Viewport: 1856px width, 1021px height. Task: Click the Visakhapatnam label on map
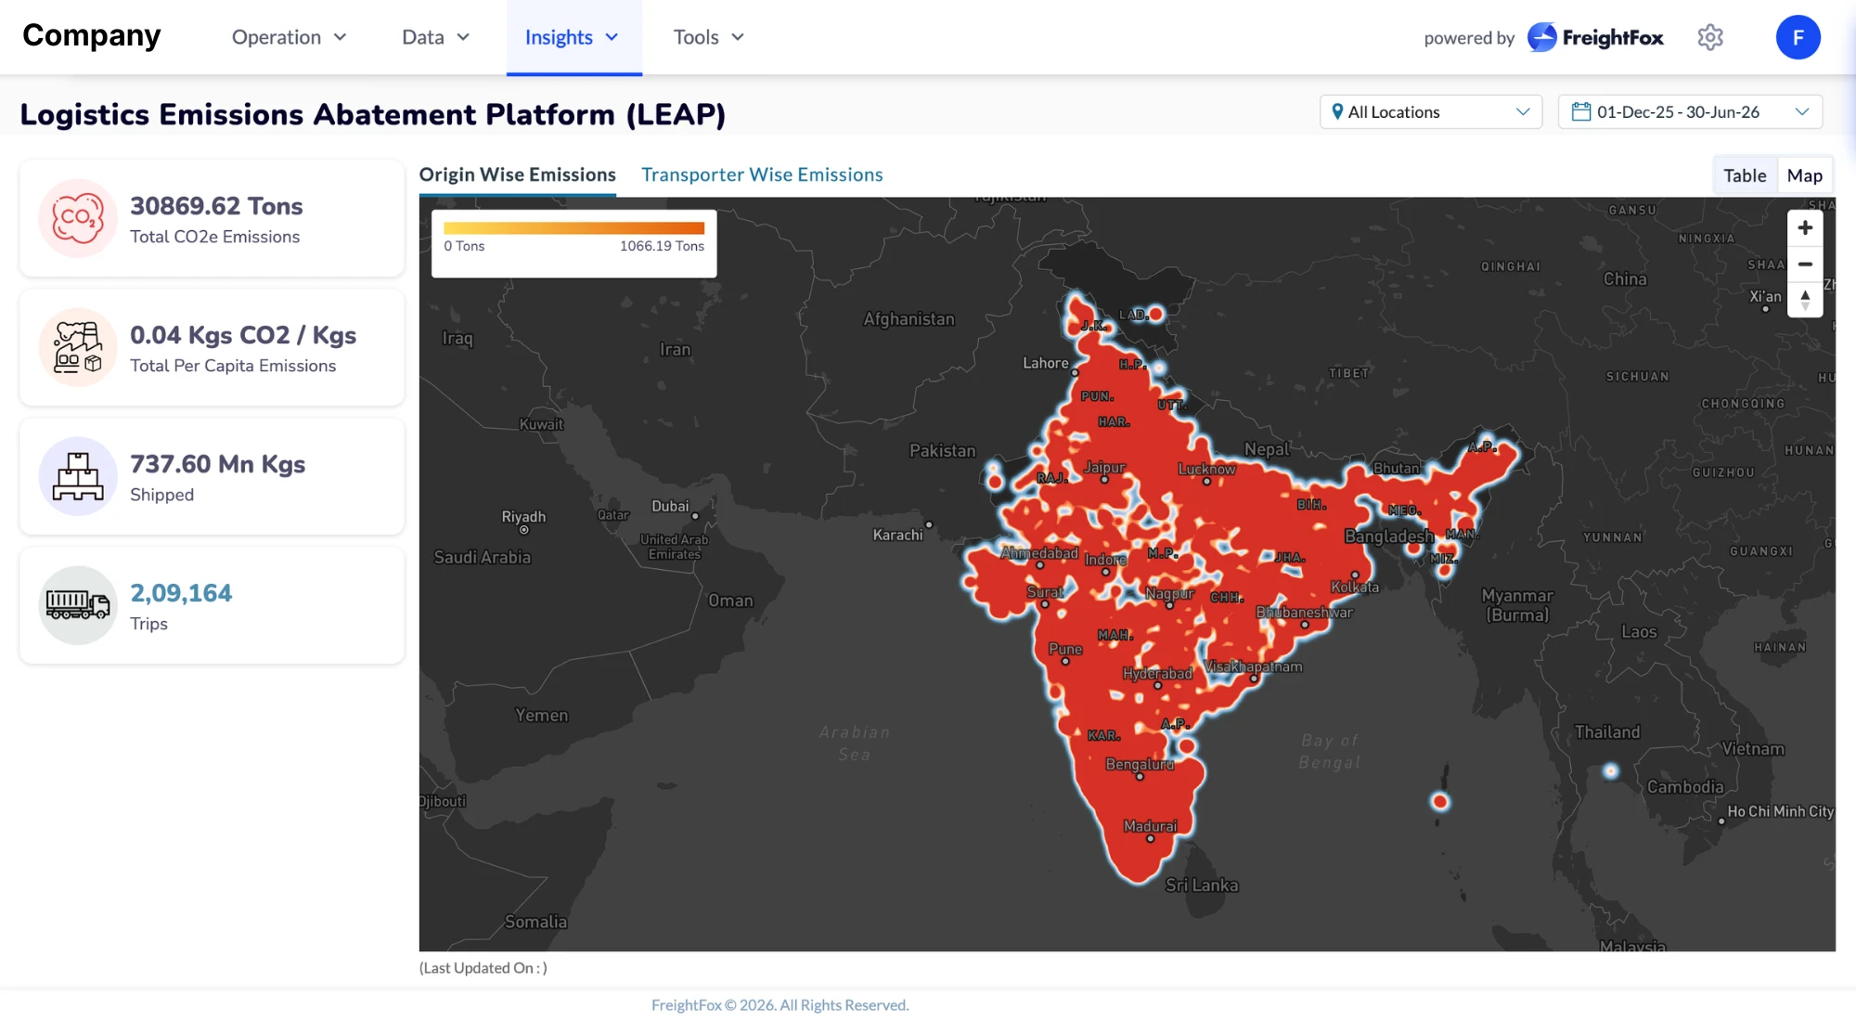pyautogui.click(x=1254, y=666)
